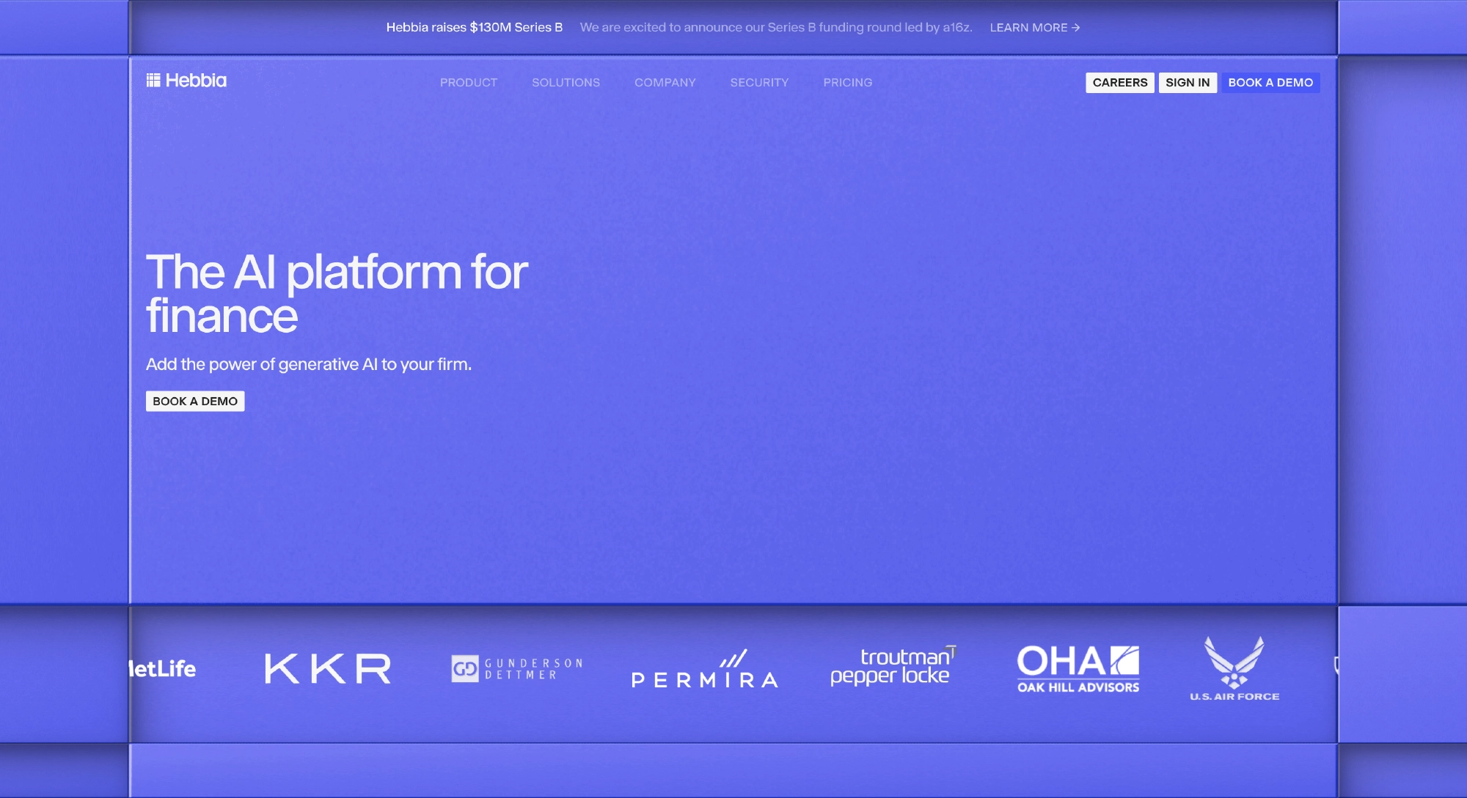1467x798 pixels.
Task: Click the Troutman Pepper Locke logo
Action: [x=892, y=665]
